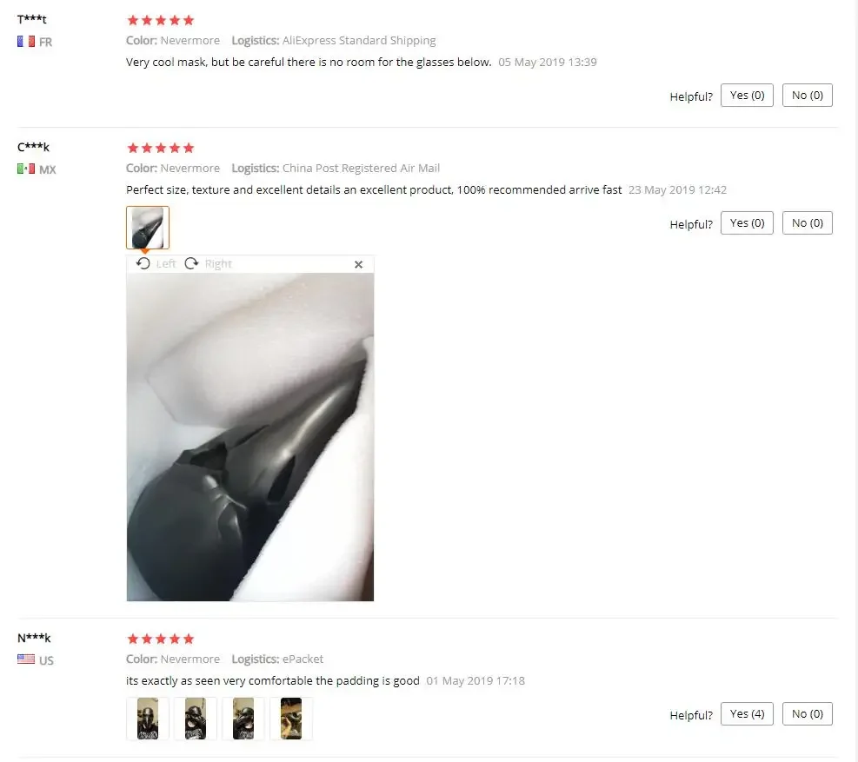Click the France flag icon beside T***t
The width and height of the screenshot is (858, 762).
[x=26, y=42]
